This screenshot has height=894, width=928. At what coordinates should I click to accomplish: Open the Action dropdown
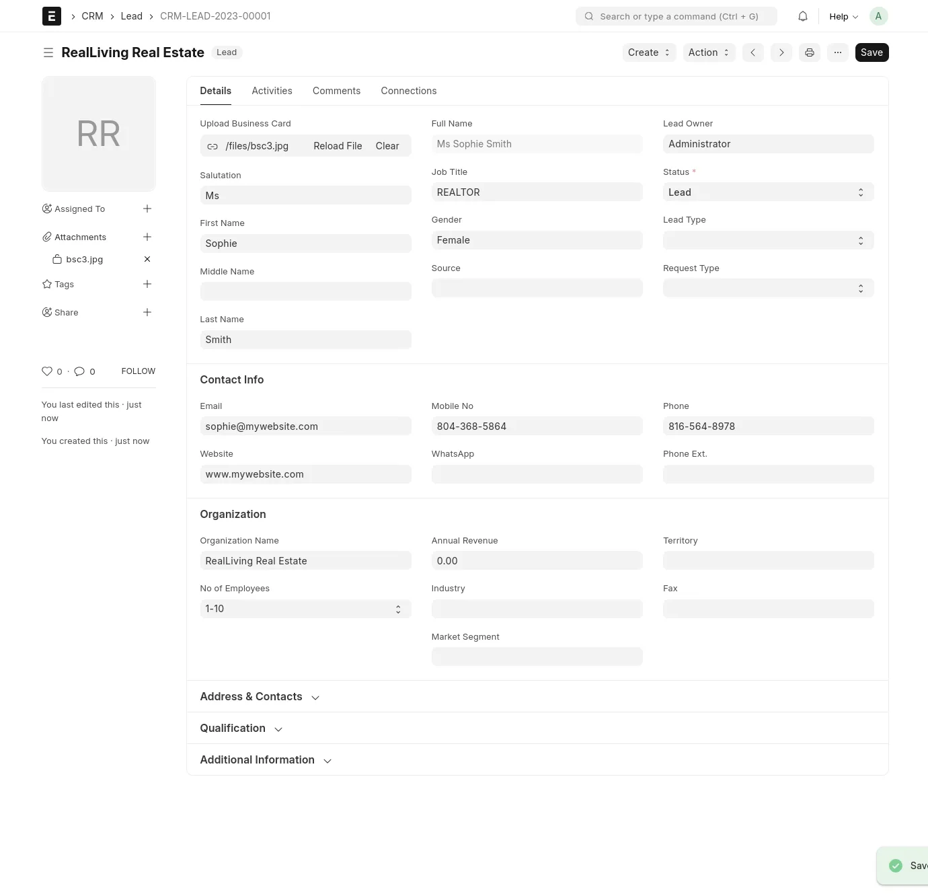tap(709, 52)
